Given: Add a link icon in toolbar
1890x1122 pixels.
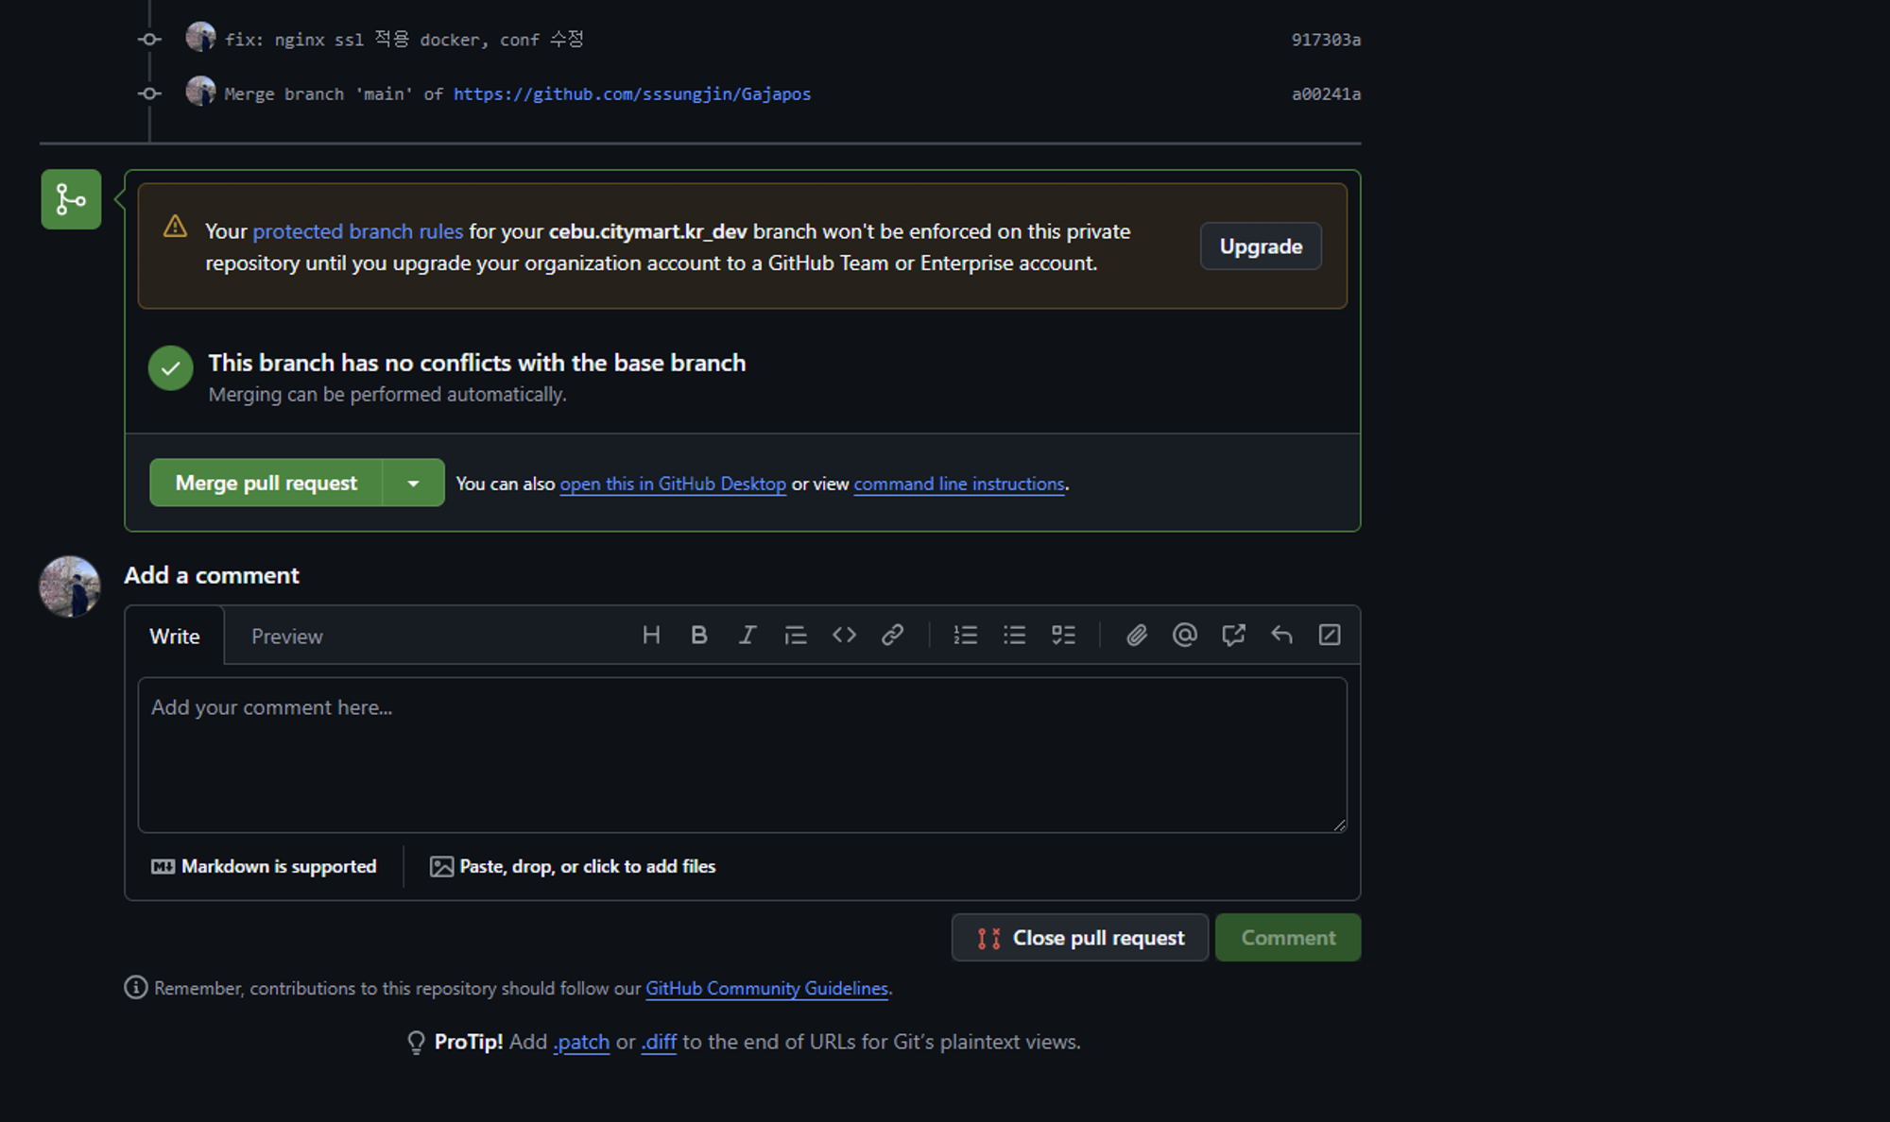Looking at the screenshot, I should pos(892,635).
